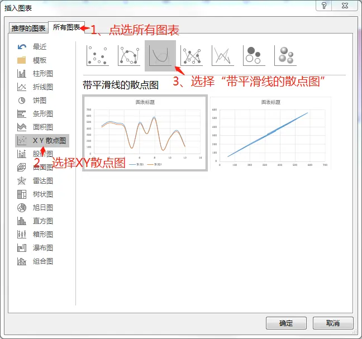The height and width of the screenshot is (339, 362).
Task: Open help with the question mark button
Action: (x=323, y=6)
